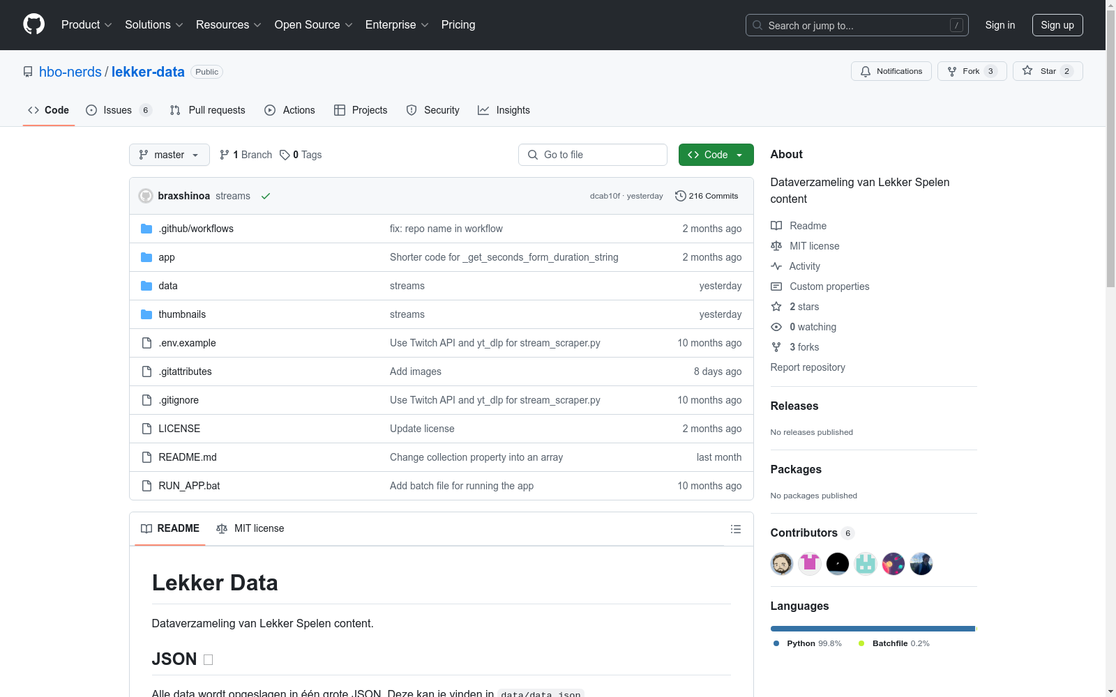Open commit dcab10f hash link
The image size is (1116, 697).
point(605,196)
